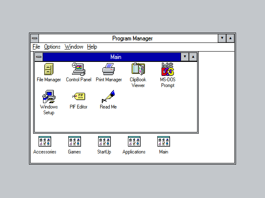
Task: Select the Applications program group icon
Action: [x=134, y=141]
